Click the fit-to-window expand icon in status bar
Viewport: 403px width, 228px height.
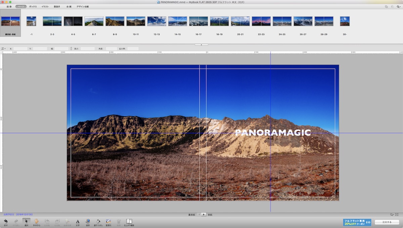pos(397,214)
